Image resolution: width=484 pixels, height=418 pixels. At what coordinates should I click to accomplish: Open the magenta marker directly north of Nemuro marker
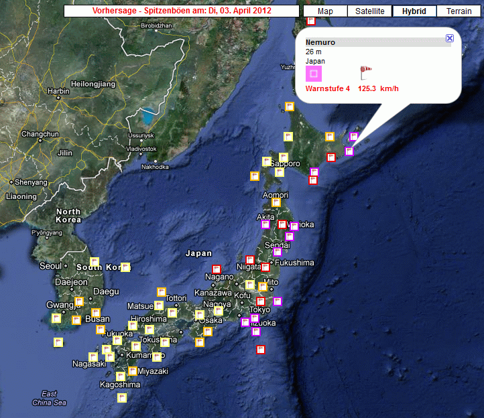click(x=354, y=137)
